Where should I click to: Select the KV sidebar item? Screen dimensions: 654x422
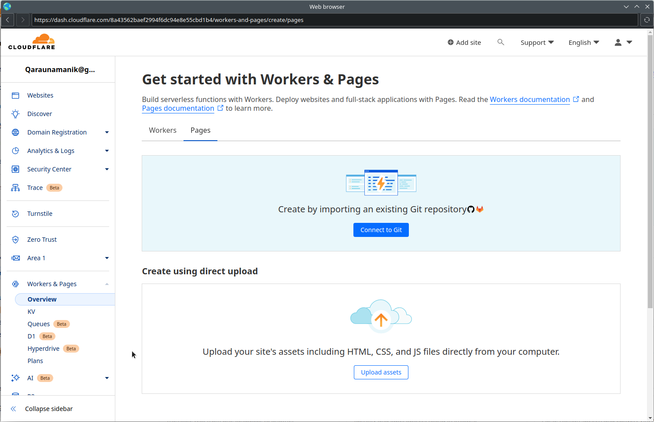31,312
